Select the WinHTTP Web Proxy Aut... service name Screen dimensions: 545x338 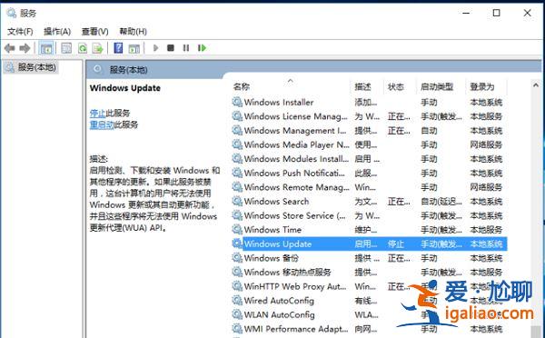(295, 286)
